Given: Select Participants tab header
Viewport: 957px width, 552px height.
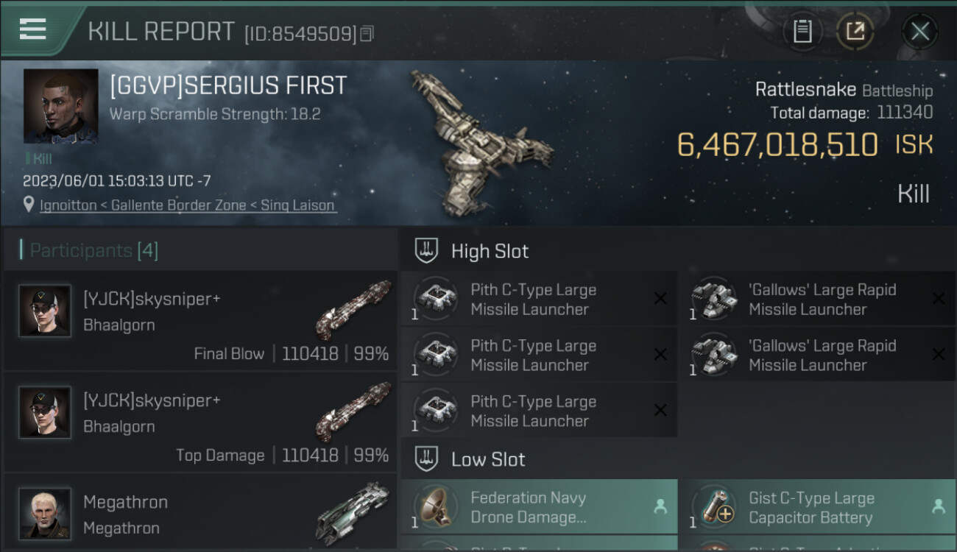Looking at the screenshot, I should point(93,250).
